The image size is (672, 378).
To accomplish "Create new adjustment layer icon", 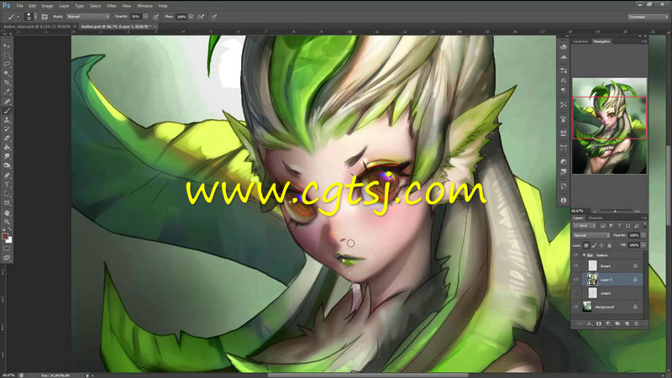I will (x=608, y=323).
